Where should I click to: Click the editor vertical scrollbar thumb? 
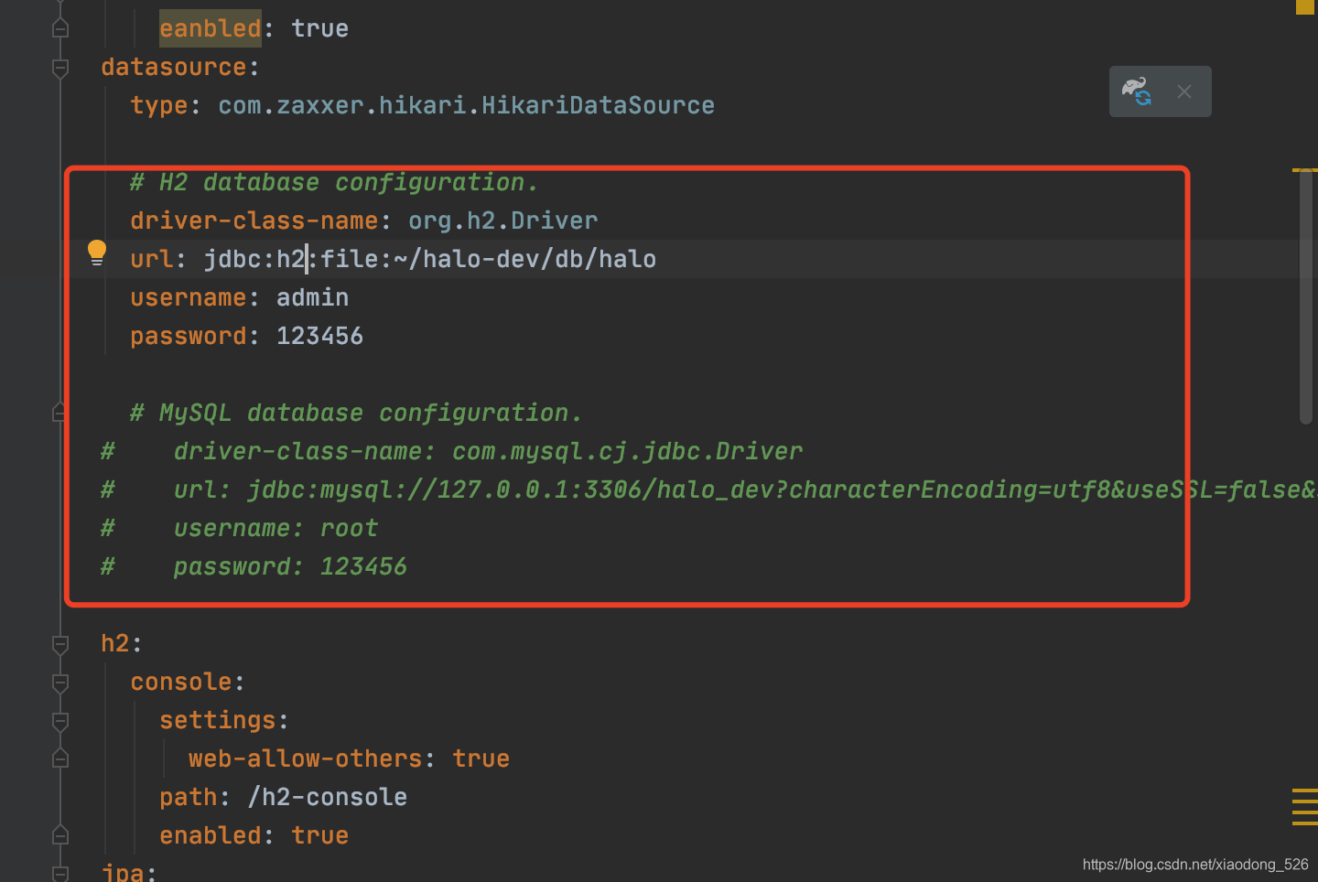(1306, 296)
